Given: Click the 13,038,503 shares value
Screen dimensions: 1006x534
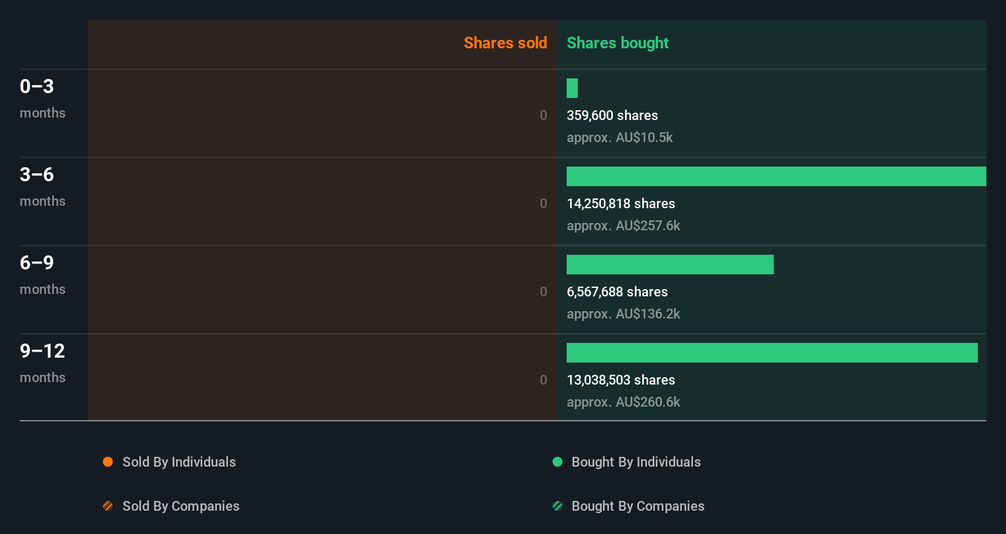Looking at the screenshot, I should coord(621,380).
